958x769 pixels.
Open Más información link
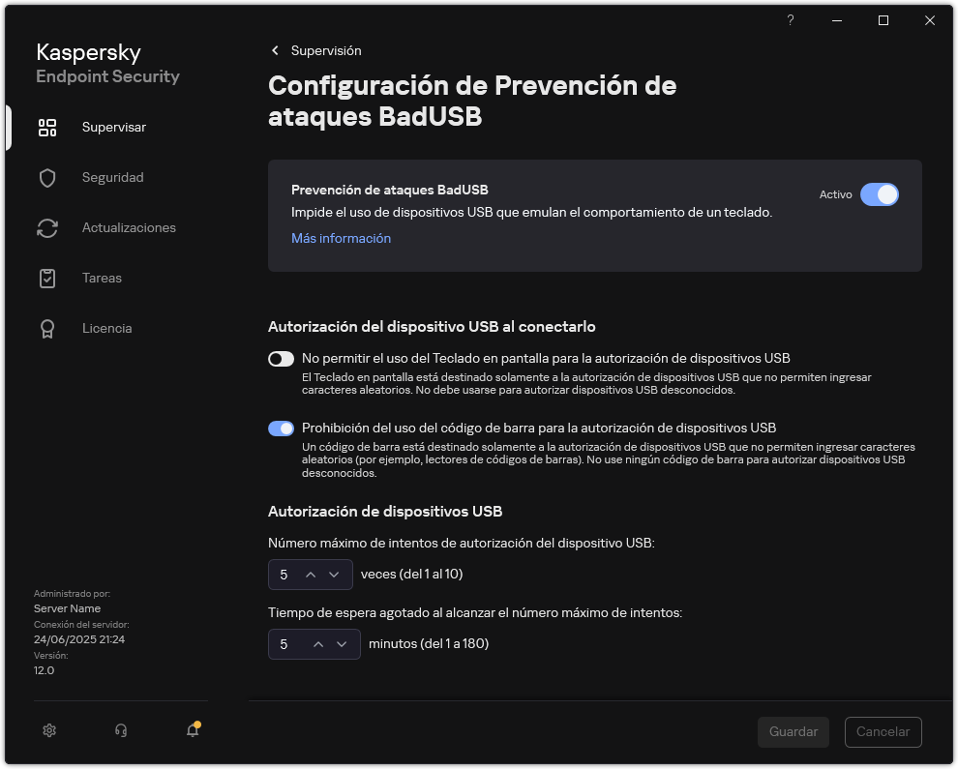tap(341, 238)
